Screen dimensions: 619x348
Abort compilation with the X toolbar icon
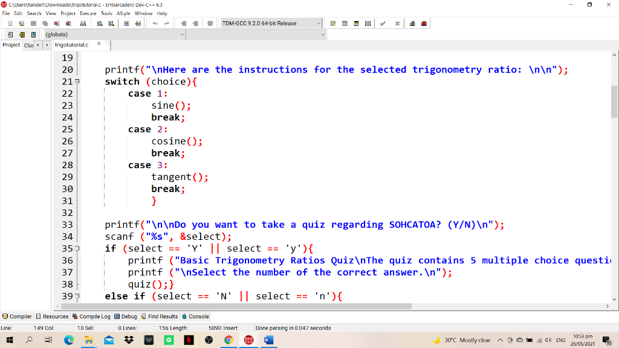click(397, 23)
